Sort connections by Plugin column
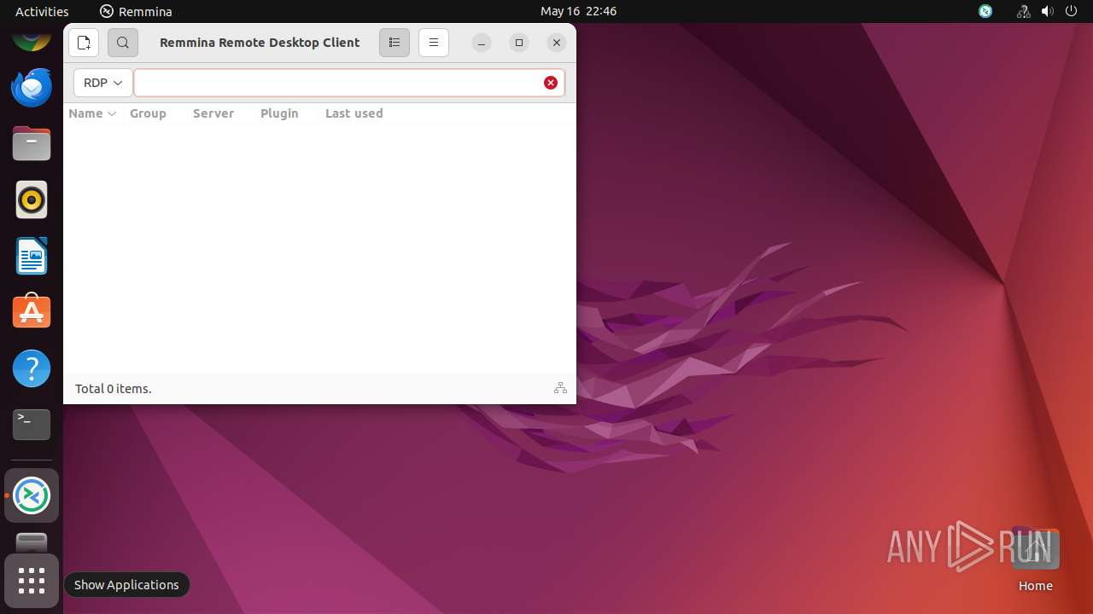The height and width of the screenshot is (614, 1093). point(279,113)
